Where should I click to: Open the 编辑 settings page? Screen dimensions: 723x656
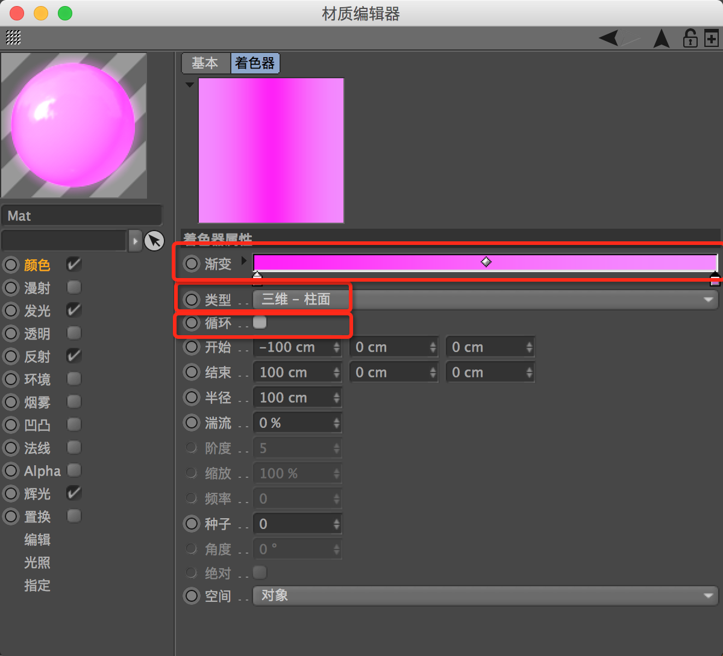[37, 539]
